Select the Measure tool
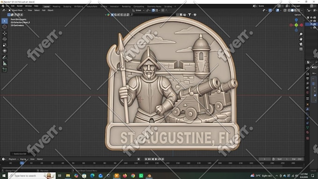 click(5, 64)
